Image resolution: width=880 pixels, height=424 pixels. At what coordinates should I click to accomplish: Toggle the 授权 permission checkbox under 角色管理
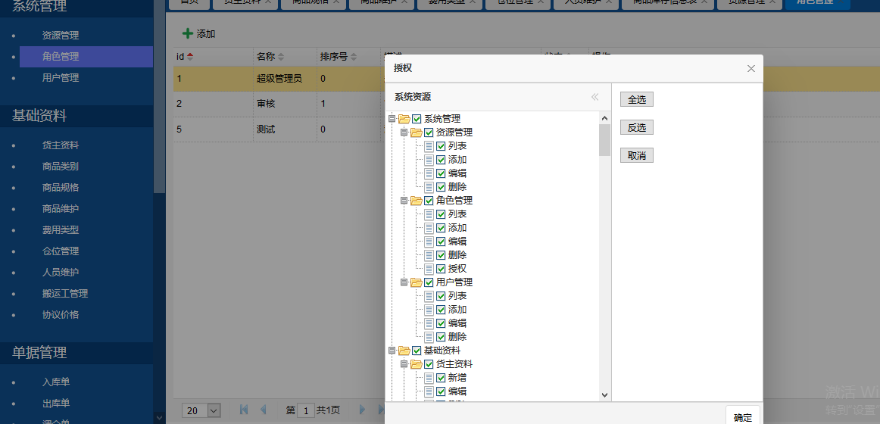pyautogui.click(x=441, y=269)
